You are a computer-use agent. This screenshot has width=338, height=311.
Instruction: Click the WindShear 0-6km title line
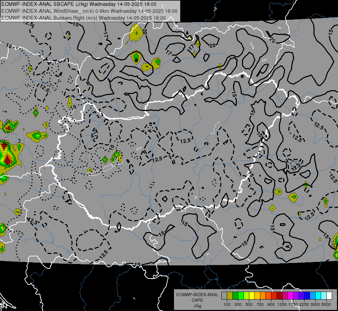pos(89,11)
